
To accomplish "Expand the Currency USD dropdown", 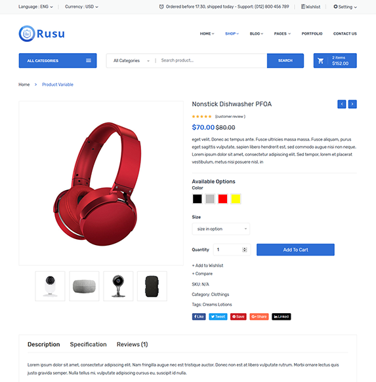I will click(x=81, y=7).
